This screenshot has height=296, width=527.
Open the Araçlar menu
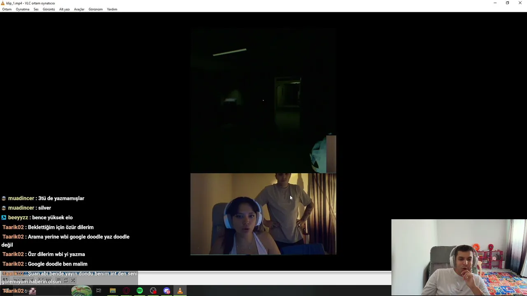coord(79,9)
